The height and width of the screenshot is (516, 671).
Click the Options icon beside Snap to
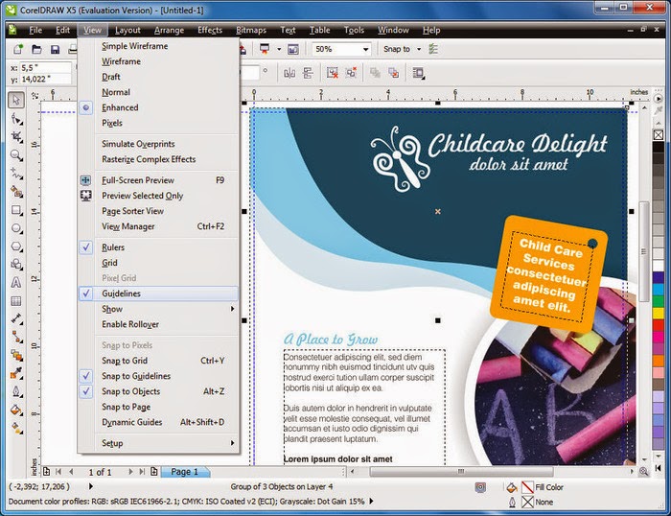pos(433,49)
